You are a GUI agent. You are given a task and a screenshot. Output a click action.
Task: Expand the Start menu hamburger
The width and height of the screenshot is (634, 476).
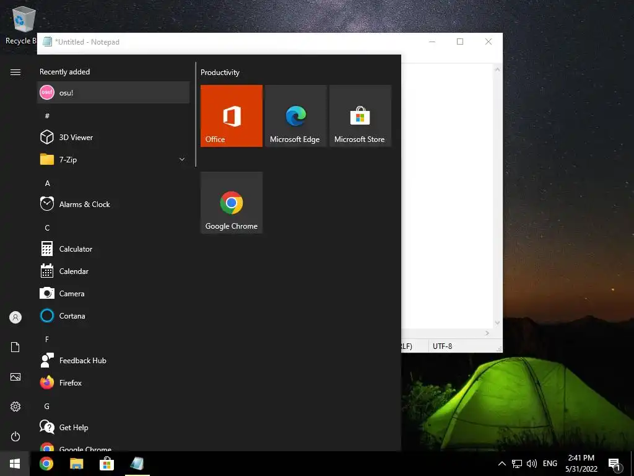coord(15,72)
